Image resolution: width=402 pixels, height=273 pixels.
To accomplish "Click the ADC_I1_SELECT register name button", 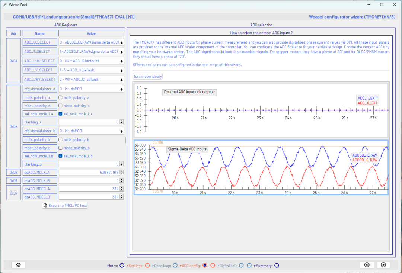I will point(39,51).
